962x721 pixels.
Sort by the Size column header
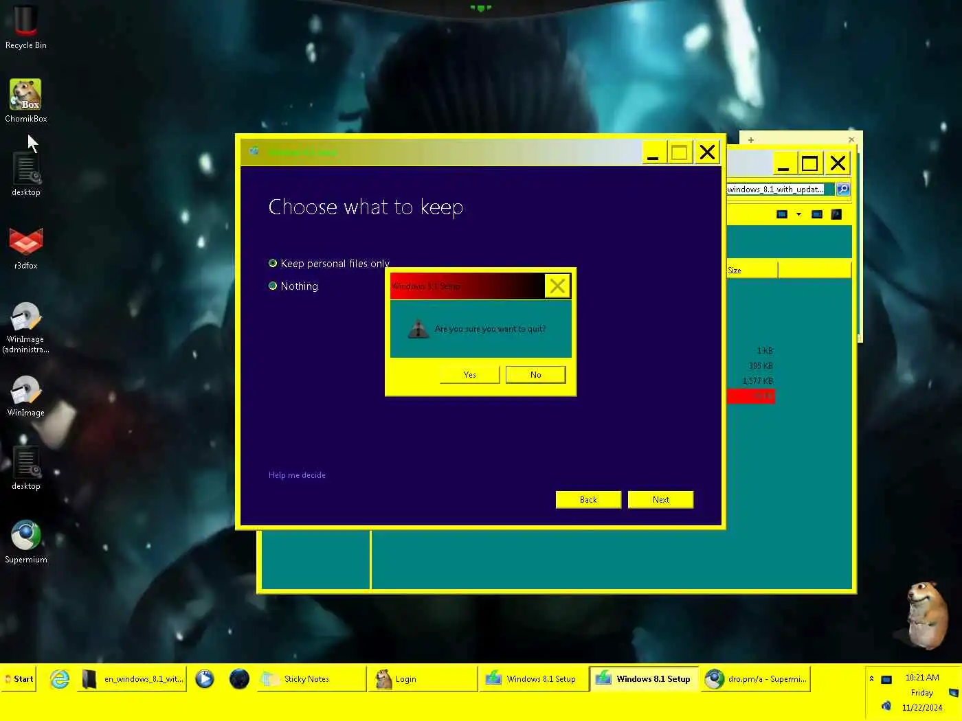point(752,271)
